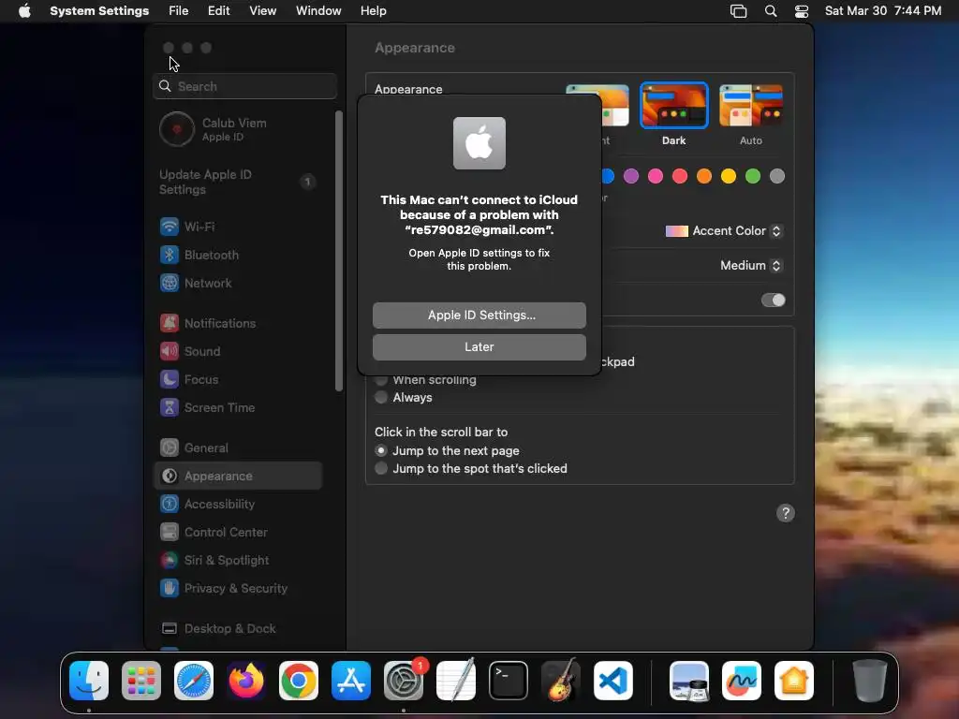Screen dimensions: 959x719
Task: Launch Visual Studio Code from Dock
Action: (x=613, y=681)
